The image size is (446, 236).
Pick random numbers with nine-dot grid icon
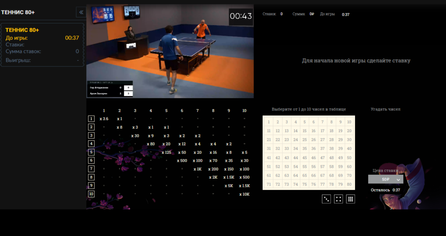(351, 199)
